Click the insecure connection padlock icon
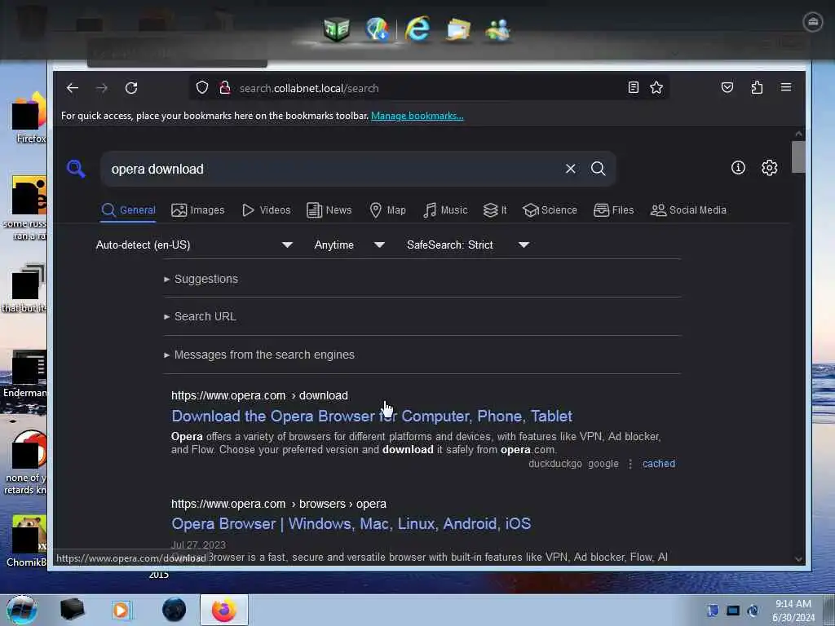The width and height of the screenshot is (835, 626). click(225, 87)
